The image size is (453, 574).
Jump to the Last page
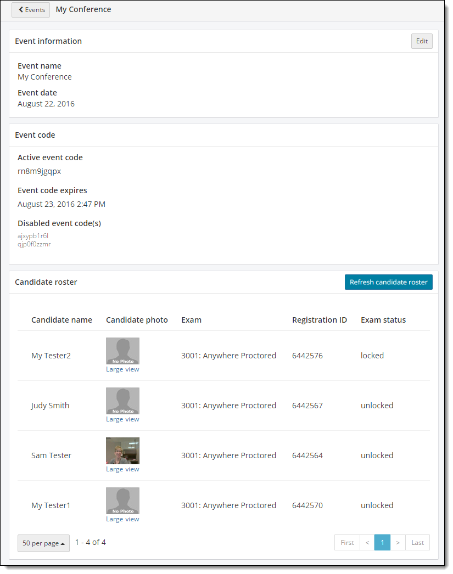pos(417,543)
